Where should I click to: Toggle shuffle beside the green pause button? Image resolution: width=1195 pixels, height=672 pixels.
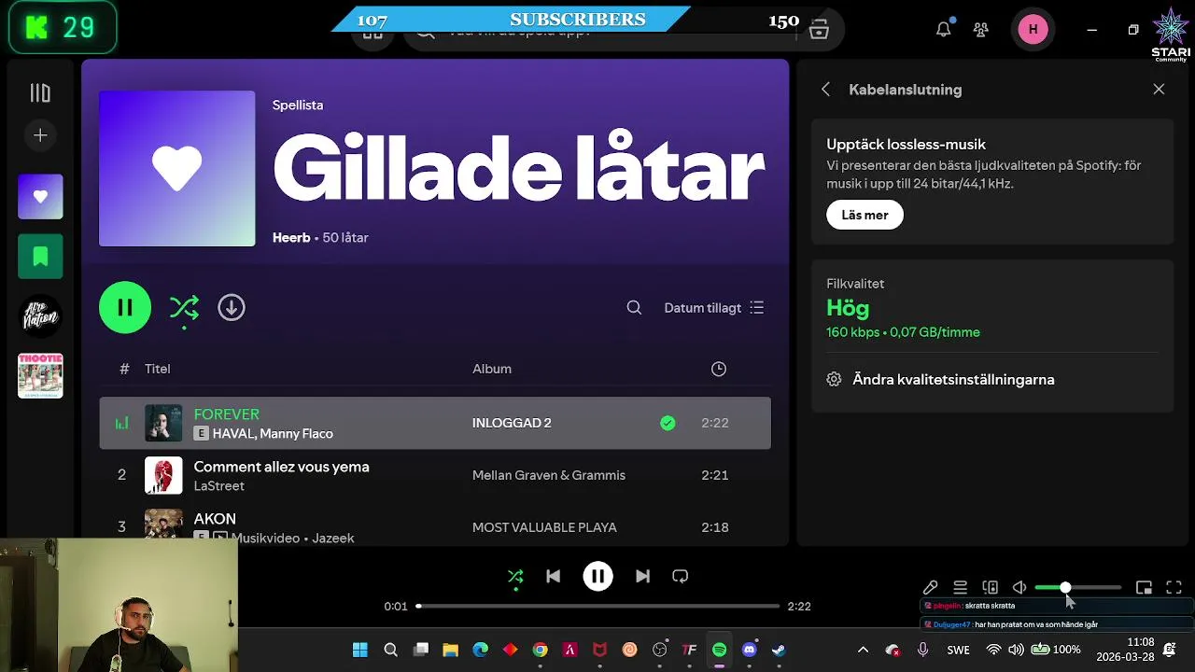click(184, 307)
